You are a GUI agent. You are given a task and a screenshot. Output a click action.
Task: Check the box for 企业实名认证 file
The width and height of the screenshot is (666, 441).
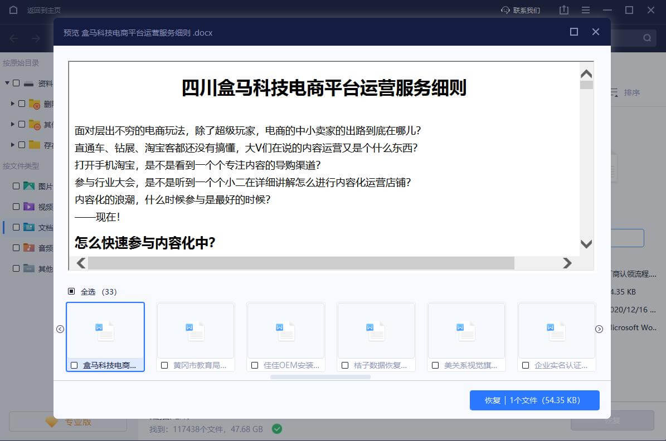(526, 365)
